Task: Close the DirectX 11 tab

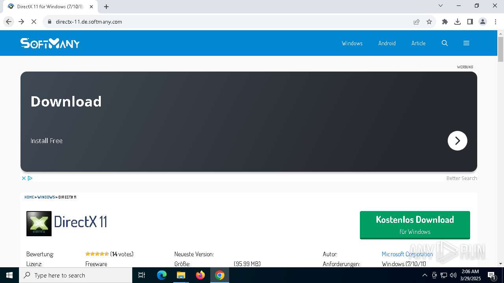Action: (x=91, y=6)
